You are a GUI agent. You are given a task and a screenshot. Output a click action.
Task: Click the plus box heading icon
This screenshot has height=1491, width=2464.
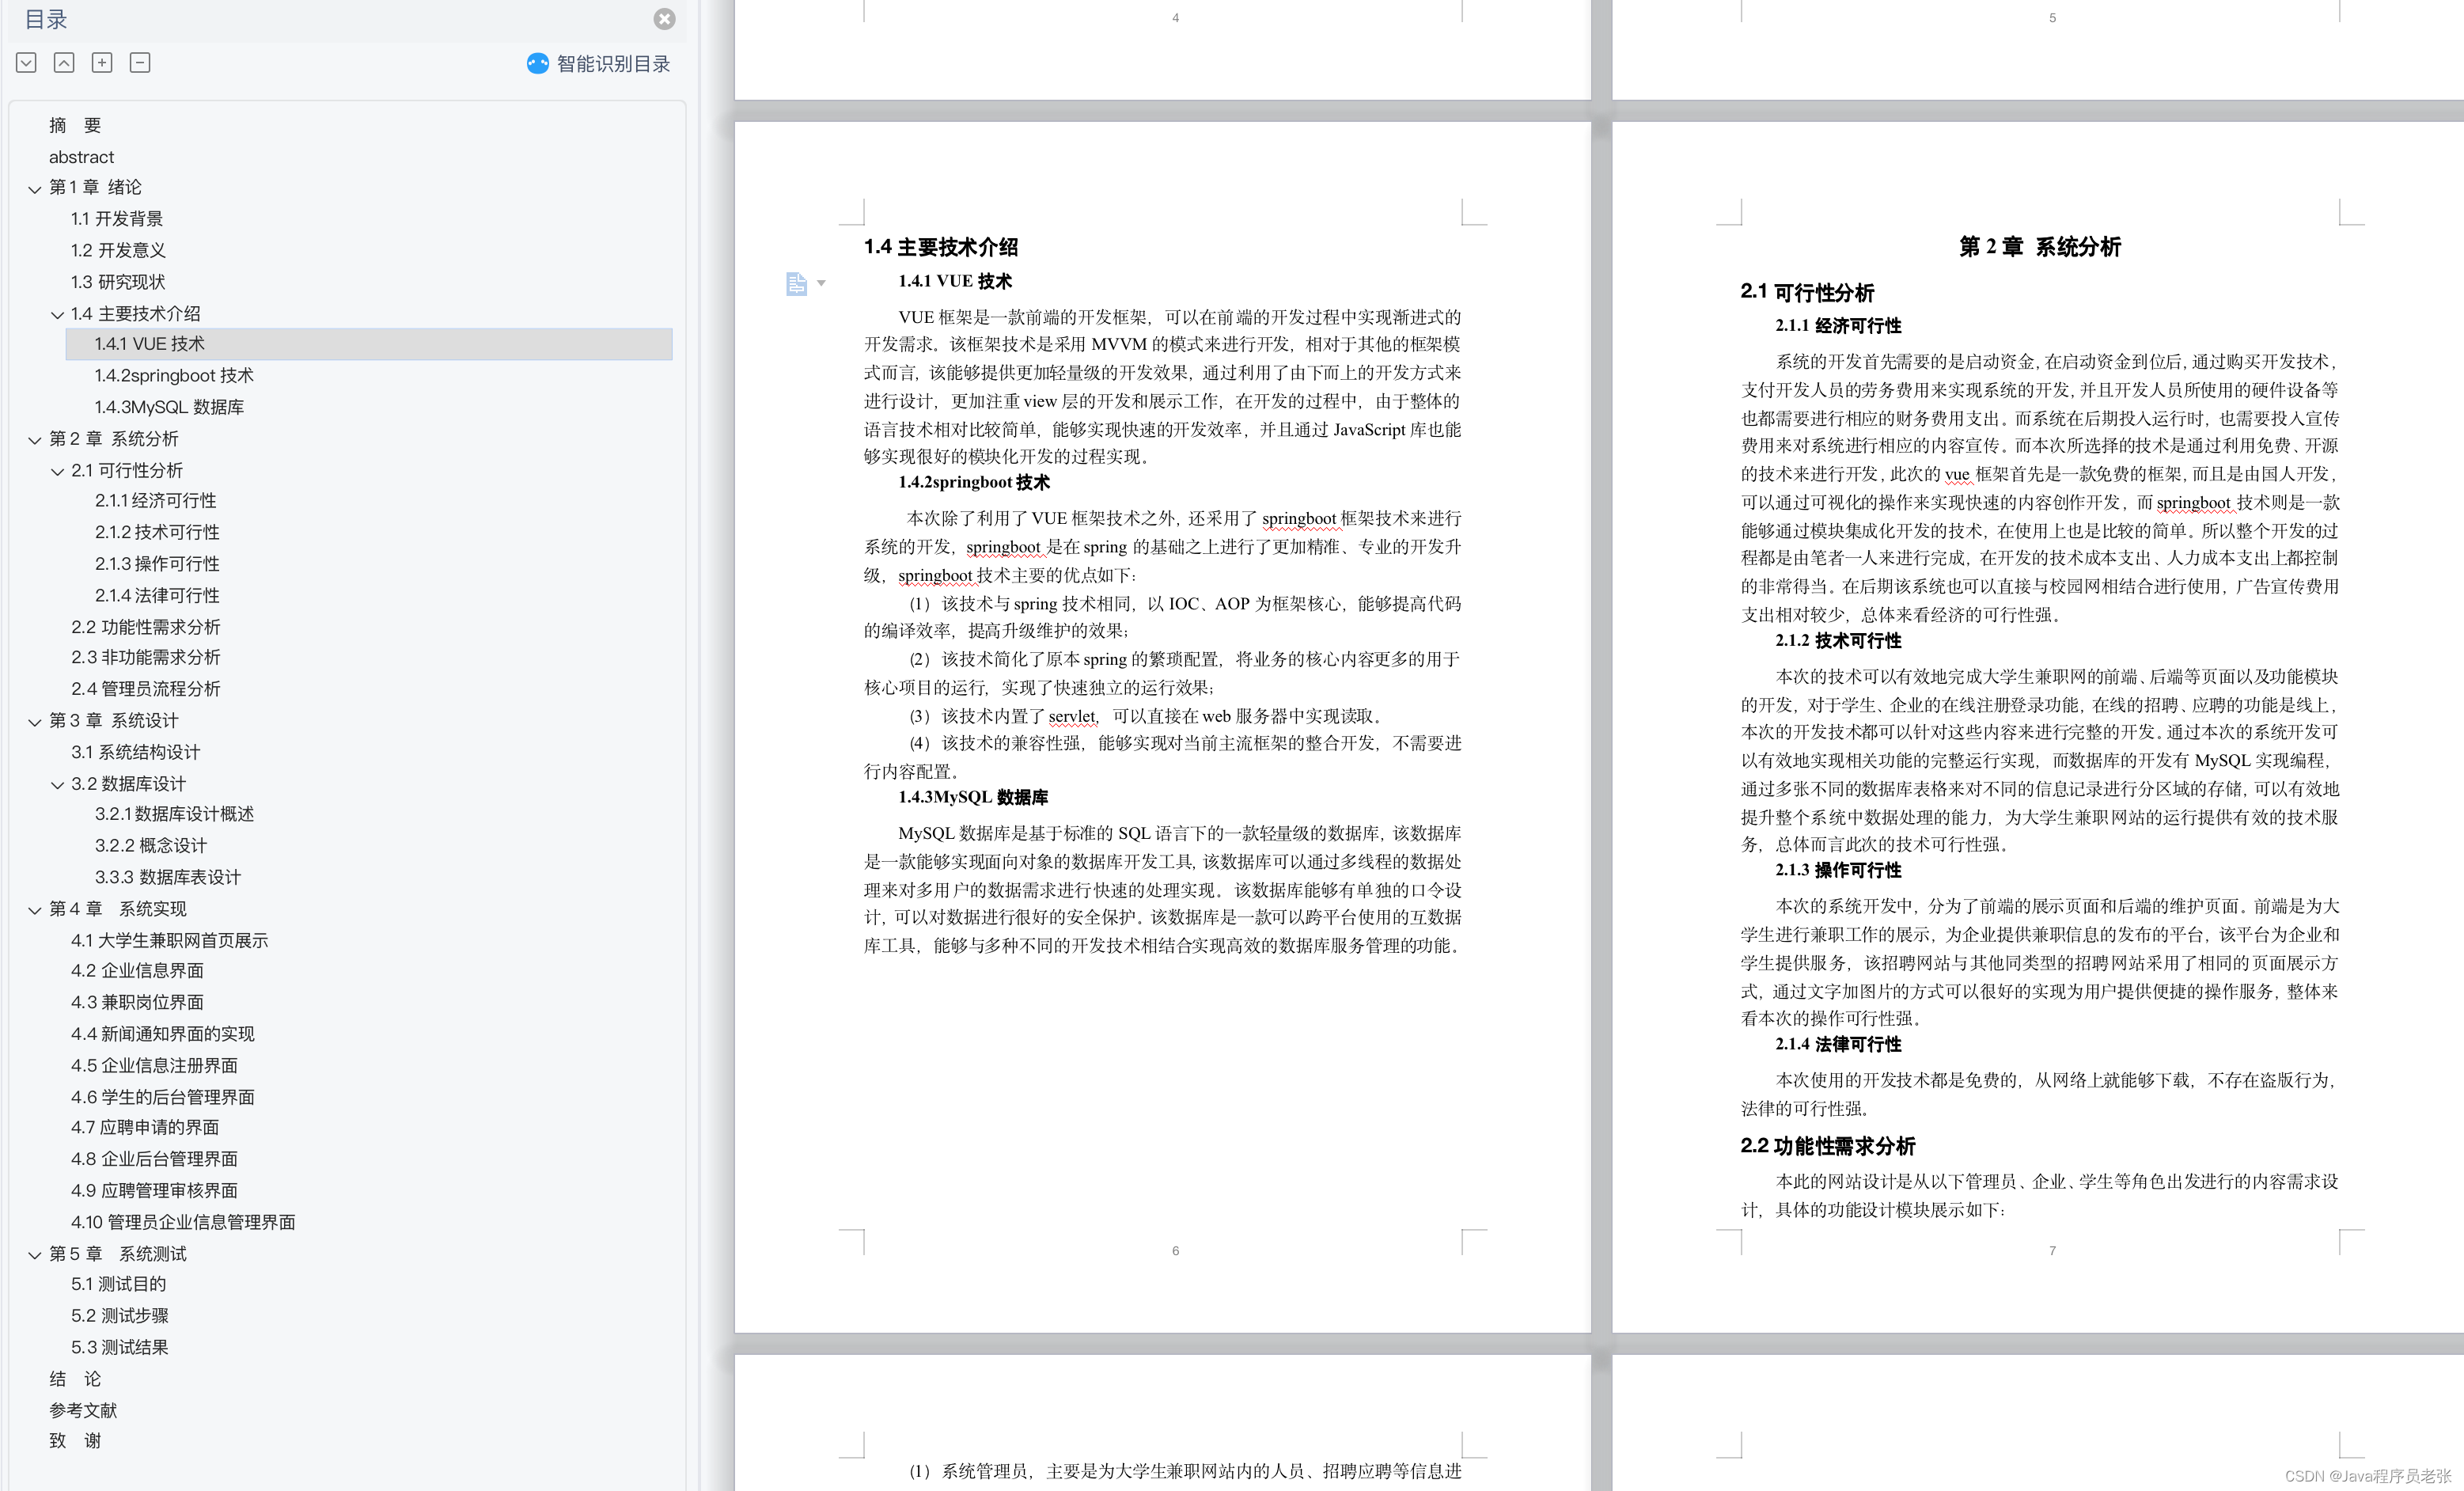pyautogui.click(x=102, y=63)
